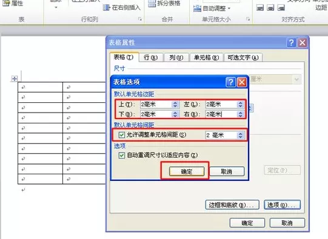Switch to the Column (列) tab
Screen dimensions: 328x239
pos(176,57)
